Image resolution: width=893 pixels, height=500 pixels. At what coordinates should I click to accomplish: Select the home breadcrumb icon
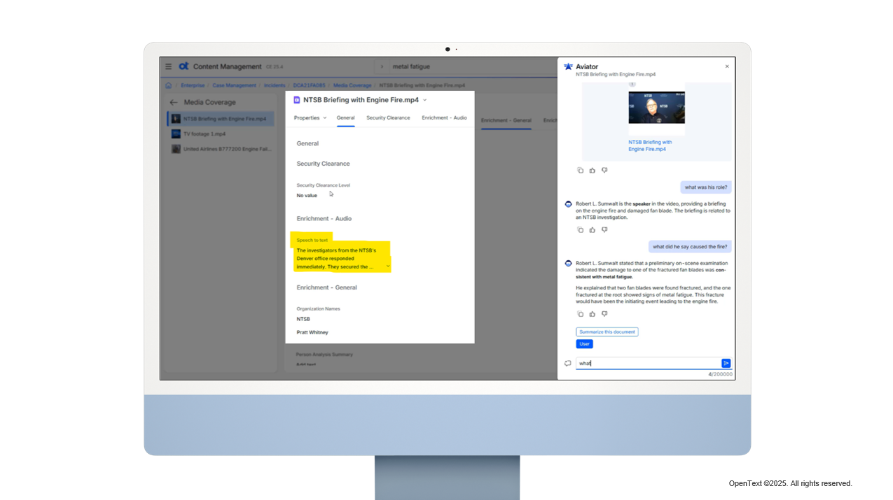pyautogui.click(x=168, y=85)
